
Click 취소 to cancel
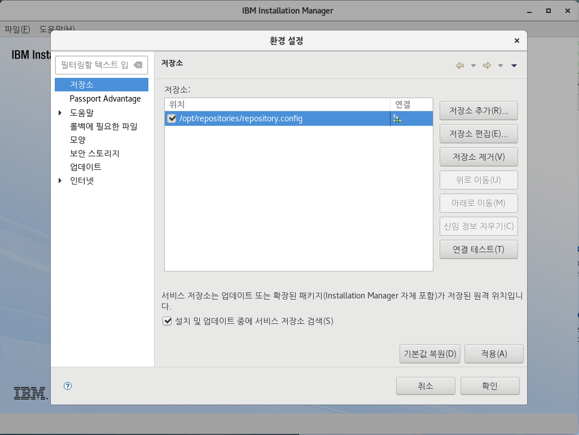tap(426, 386)
